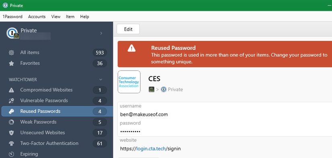Click the Private vault account avatar
The width and height of the screenshot is (332, 158).
click(12, 33)
